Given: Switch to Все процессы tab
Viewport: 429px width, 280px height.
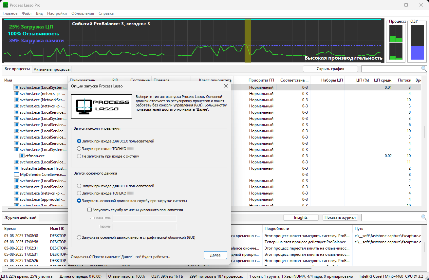Looking at the screenshot, I should pyautogui.click(x=17, y=69).
